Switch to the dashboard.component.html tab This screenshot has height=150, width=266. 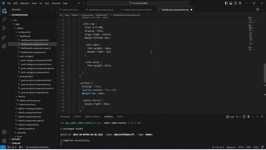click(138, 10)
